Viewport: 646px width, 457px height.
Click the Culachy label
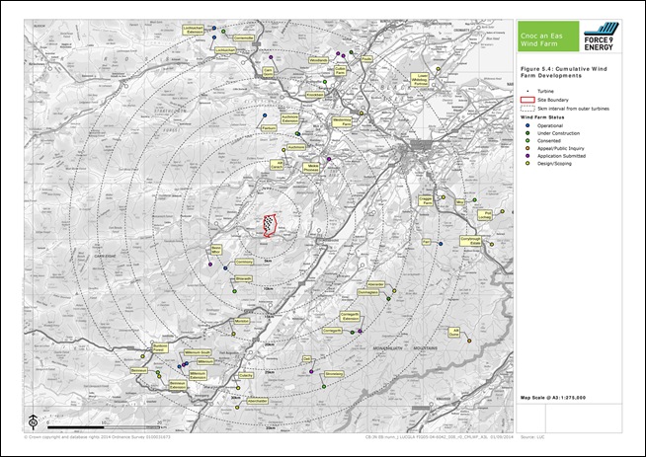(x=246, y=375)
